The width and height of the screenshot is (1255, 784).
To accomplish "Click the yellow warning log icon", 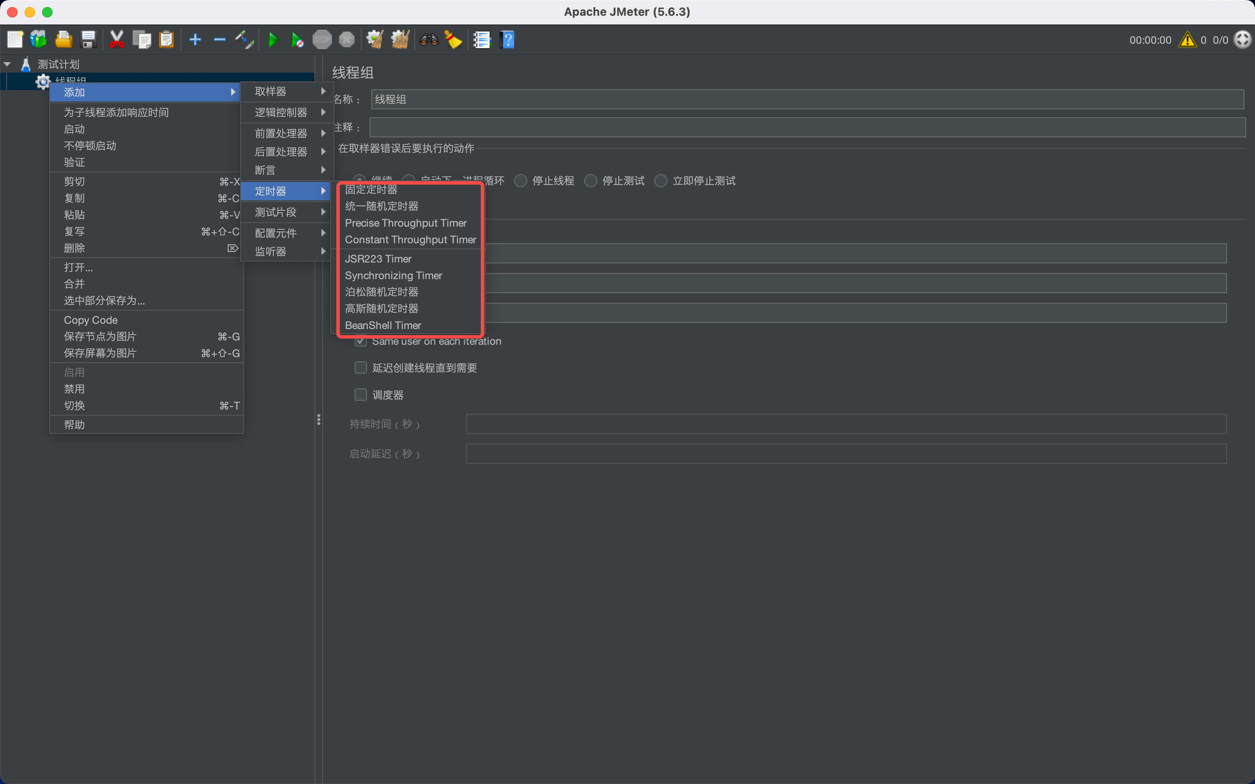I will pyautogui.click(x=1188, y=40).
